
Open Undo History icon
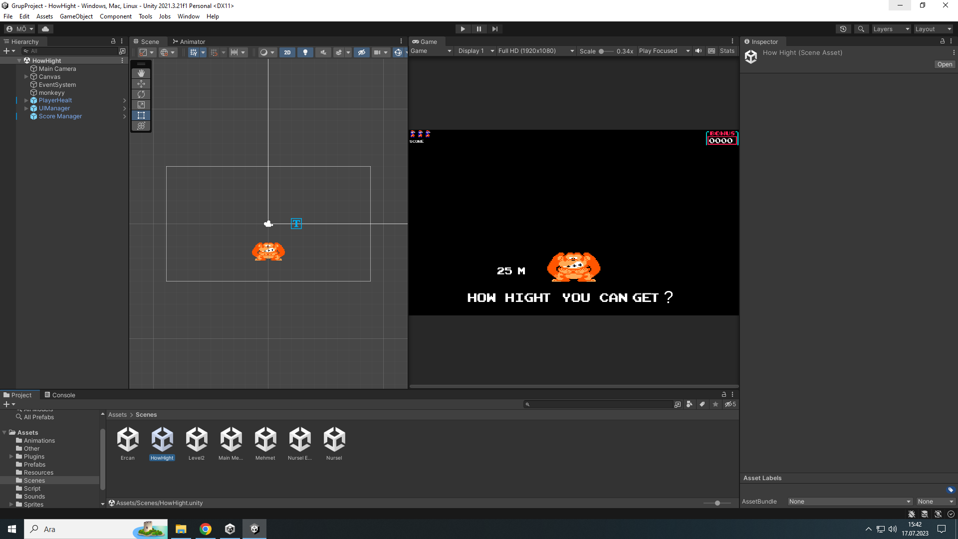tap(843, 29)
